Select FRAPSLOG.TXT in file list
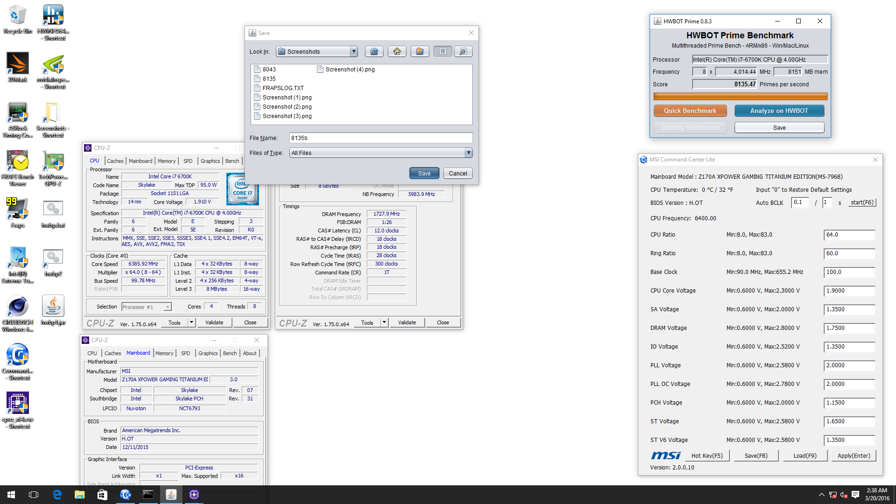Screen dimensions: 896x504 point(279,88)
